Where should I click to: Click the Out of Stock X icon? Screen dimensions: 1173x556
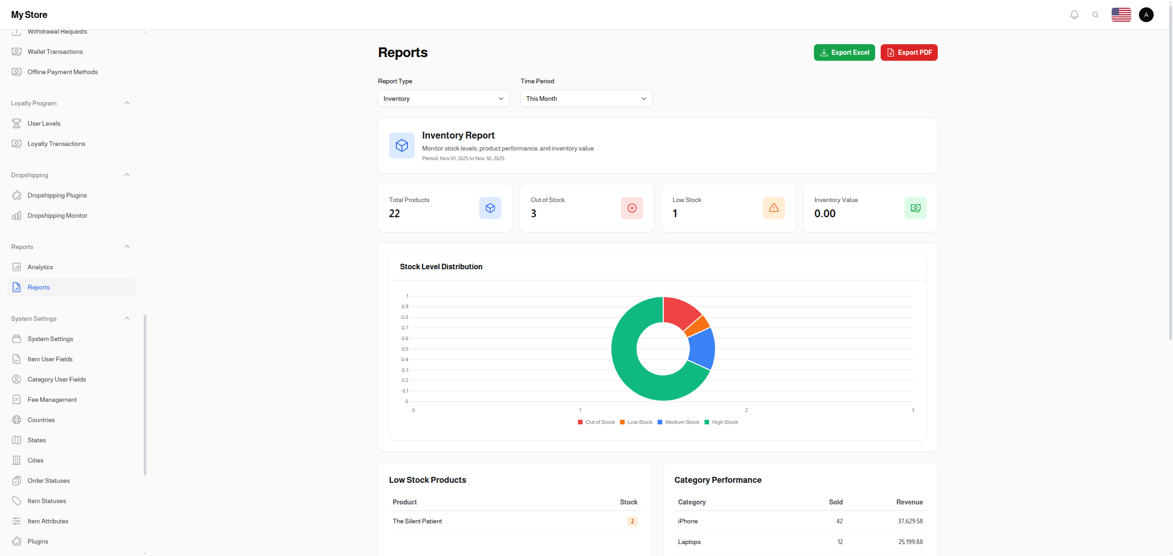tap(632, 208)
